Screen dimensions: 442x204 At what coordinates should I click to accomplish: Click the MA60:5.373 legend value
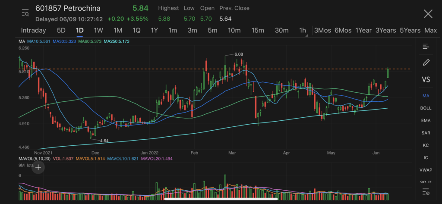(90, 41)
